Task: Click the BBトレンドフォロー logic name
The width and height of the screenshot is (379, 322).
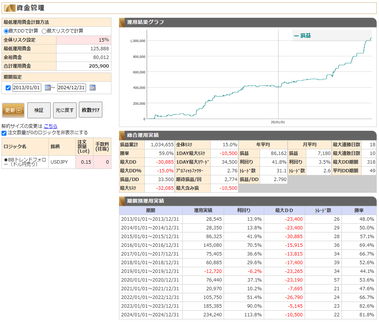Action: pyautogui.click(x=25, y=162)
